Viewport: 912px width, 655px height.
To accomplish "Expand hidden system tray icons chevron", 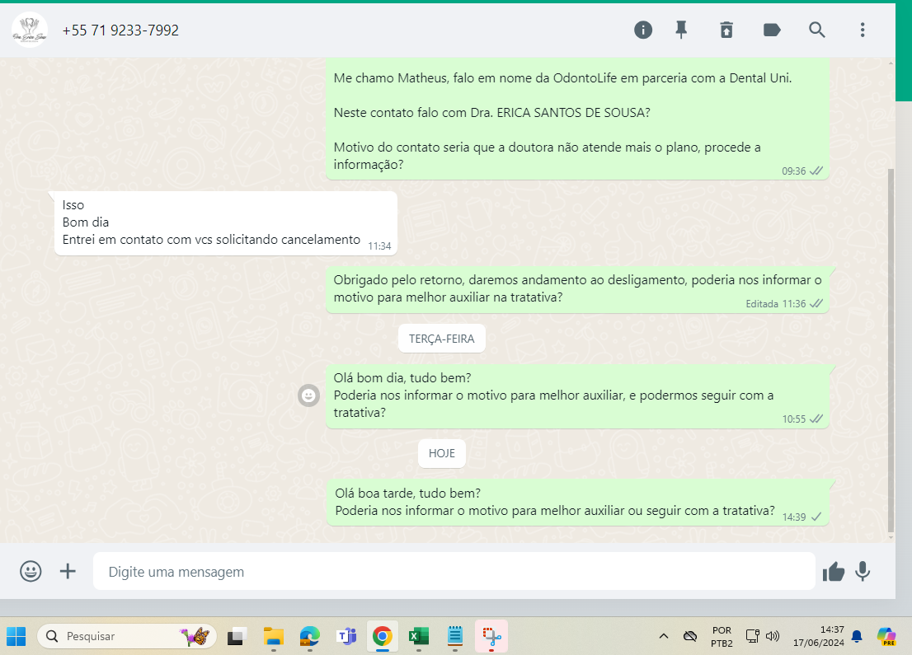I will tap(664, 636).
